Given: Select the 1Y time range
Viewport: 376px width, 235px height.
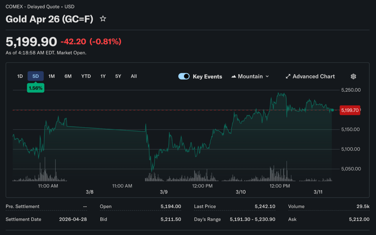Looking at the screenshot, I should [103, 76].
